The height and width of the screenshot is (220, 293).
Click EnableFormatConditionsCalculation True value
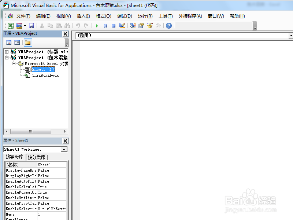52,192
